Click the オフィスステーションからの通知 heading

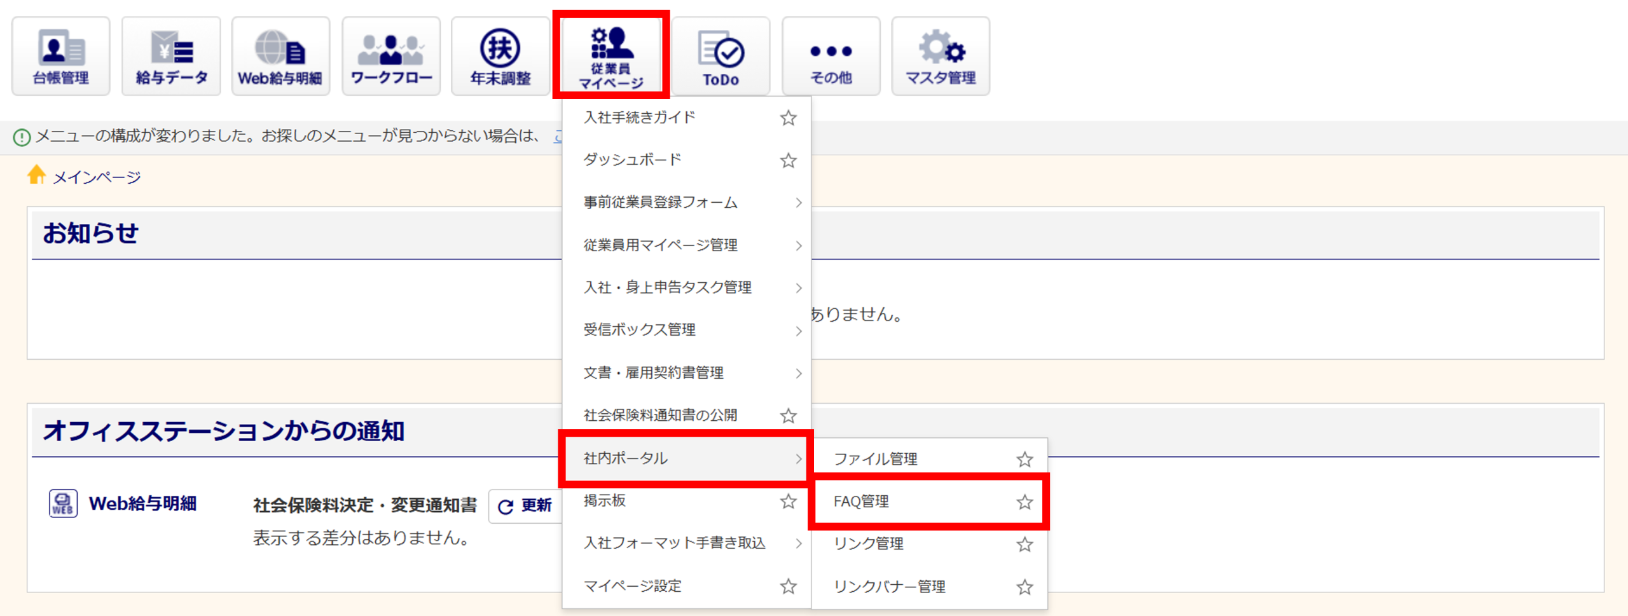coord(224,431)
